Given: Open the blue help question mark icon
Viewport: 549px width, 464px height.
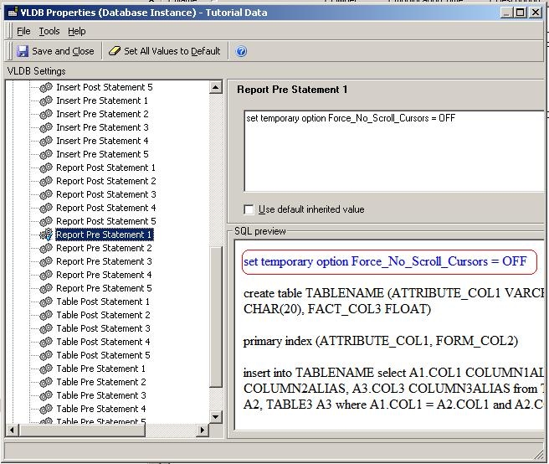Looking at the screenshot, I should [x=241, y=51].
